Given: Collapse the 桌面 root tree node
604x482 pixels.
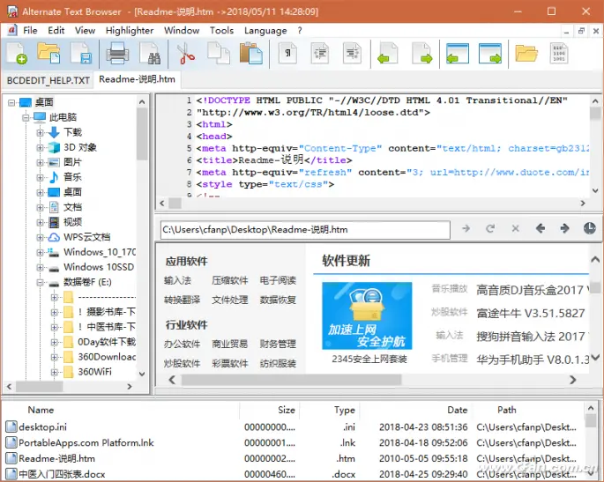Looking at the screenshot, I should [11, 102].
